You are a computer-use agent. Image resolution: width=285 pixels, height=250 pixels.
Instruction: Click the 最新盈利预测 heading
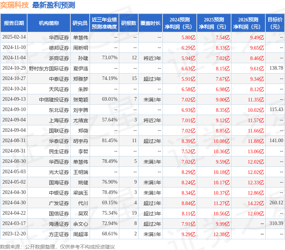(54, 5)
